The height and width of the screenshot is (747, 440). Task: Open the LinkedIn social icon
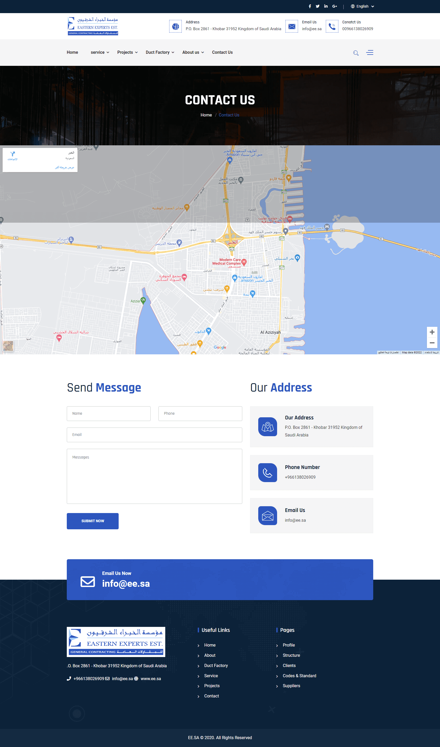(326, 6)
